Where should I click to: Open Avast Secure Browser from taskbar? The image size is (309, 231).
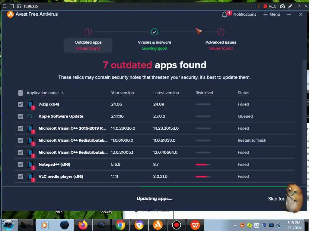(139, 225)
